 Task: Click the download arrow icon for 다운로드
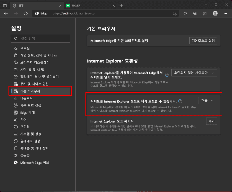[16, 98]
